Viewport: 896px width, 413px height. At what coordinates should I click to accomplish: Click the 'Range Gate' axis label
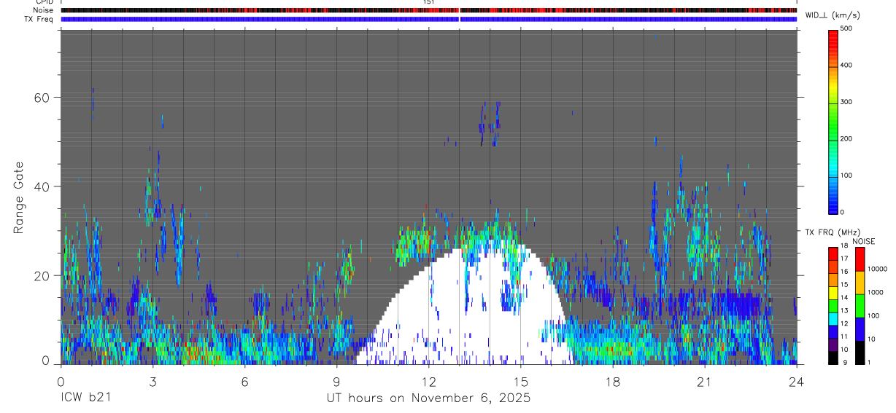[19, 197]
